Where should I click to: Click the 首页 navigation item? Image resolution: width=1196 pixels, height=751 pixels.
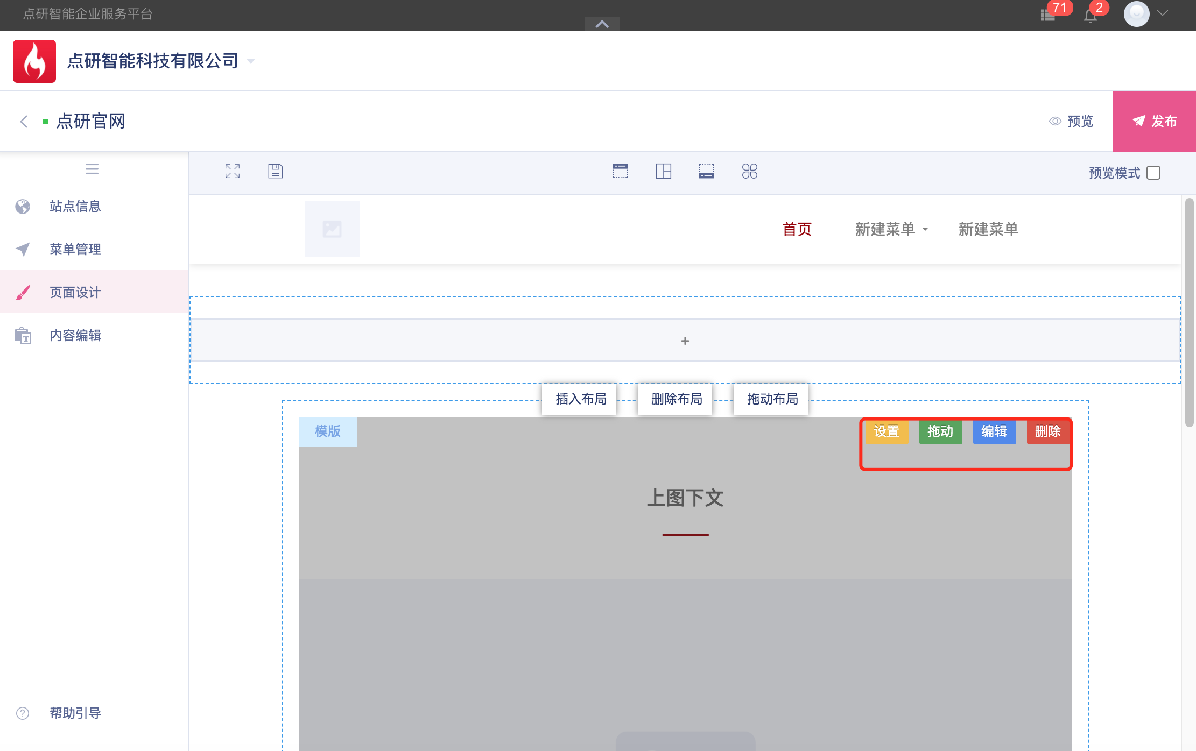pyautogui.click(x=797, y=229)
